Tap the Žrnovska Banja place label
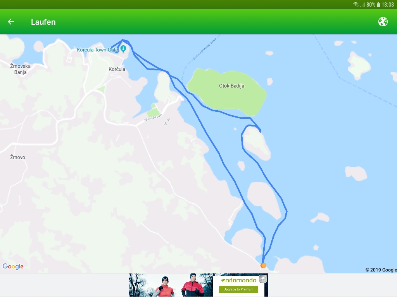The height and width of the screenshot is (297, 397). 20,69
